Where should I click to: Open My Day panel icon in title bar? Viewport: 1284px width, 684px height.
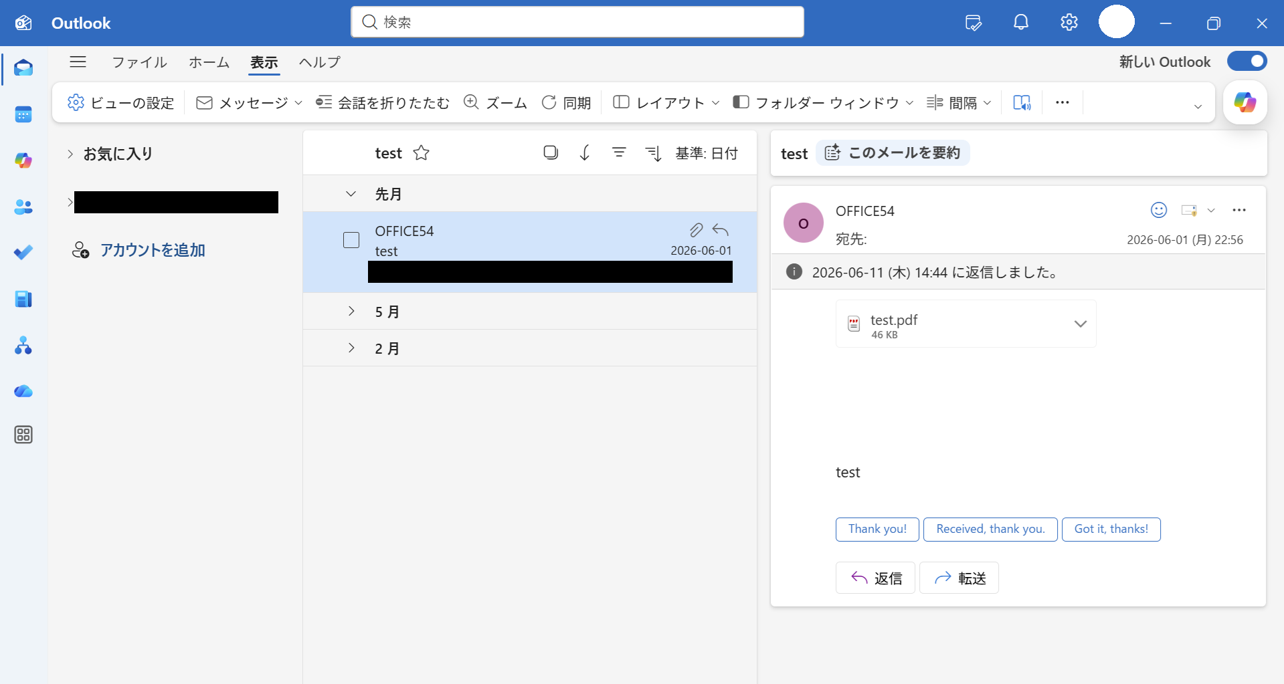point(974,23)
